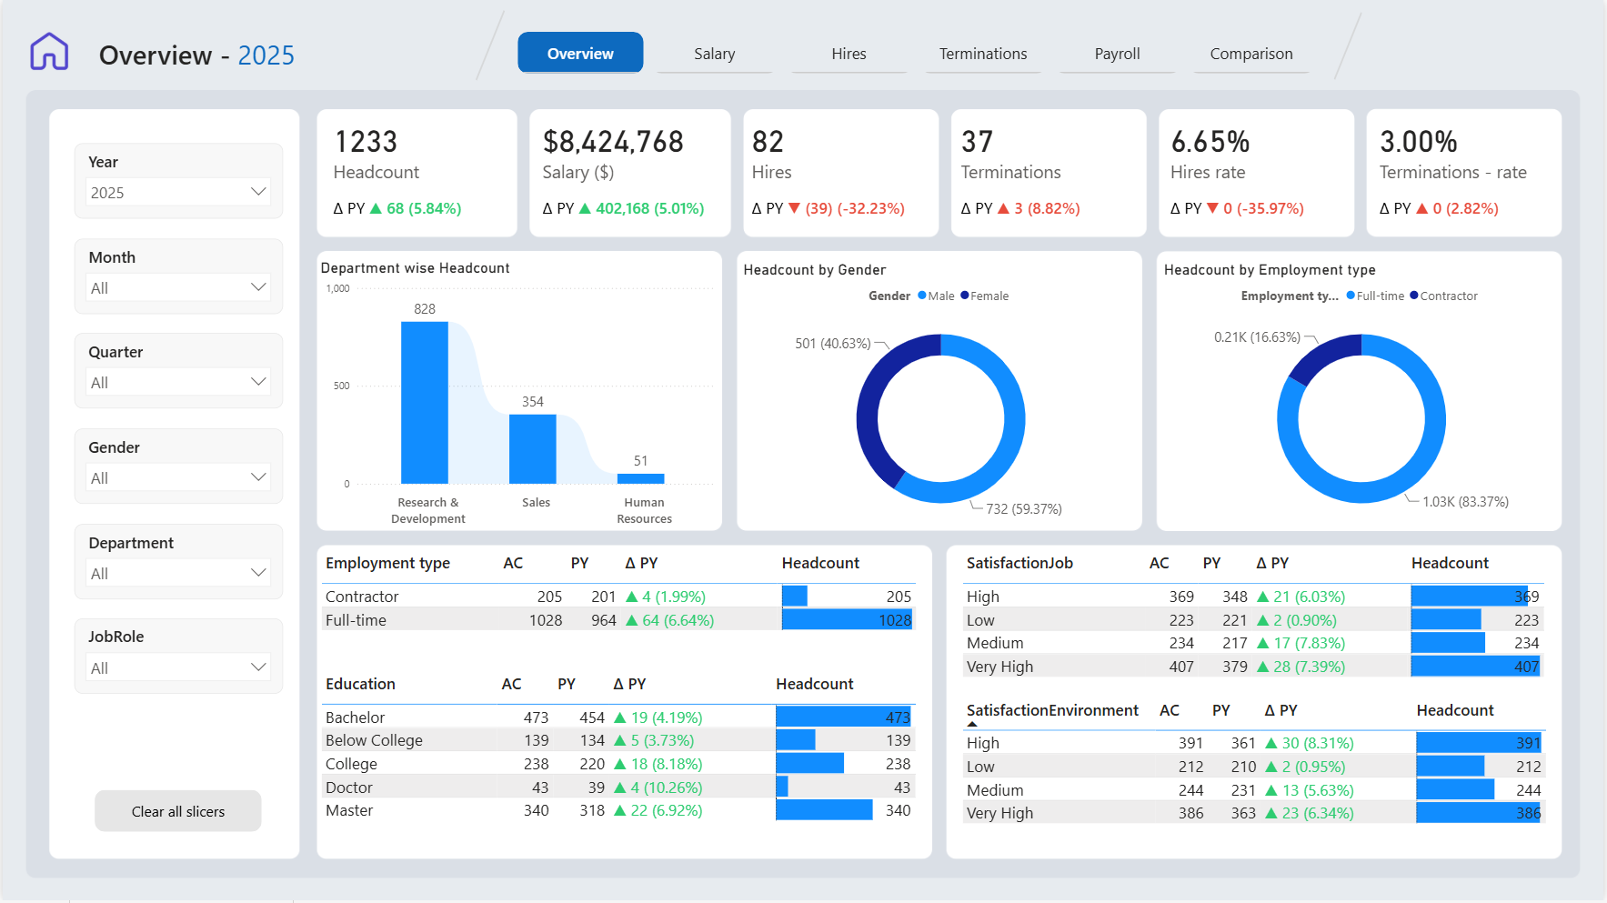Select the Full-time legend marker

pos(1351,296)
